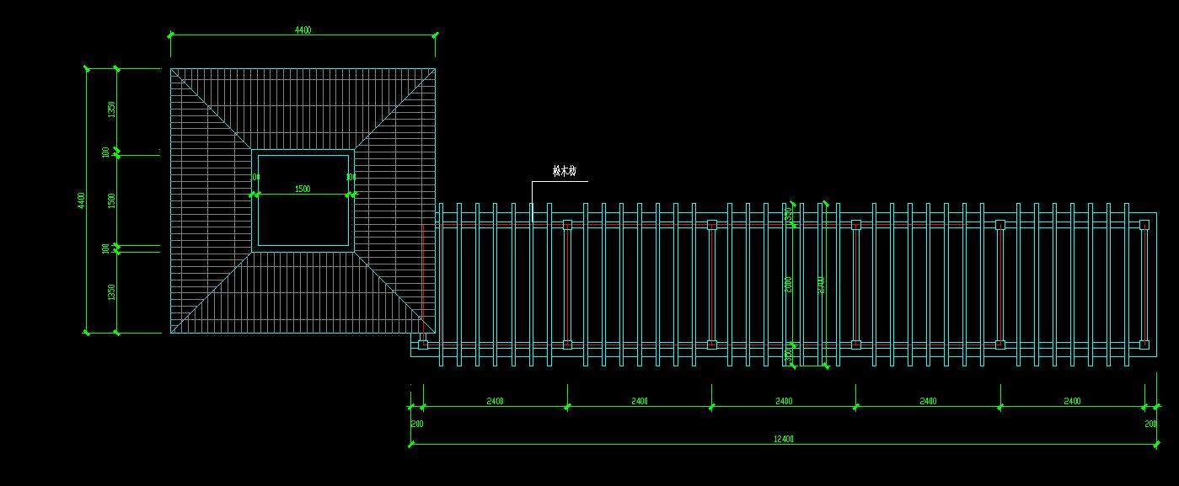The image size is (1179, 486).
Task: Click the right 200 overhang dimension text
Action: (1150, 424)
